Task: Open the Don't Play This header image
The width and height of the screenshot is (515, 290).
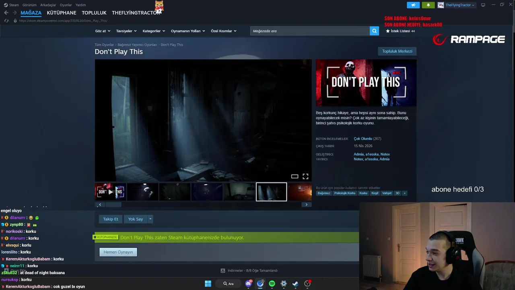Action: coord(366,83)
